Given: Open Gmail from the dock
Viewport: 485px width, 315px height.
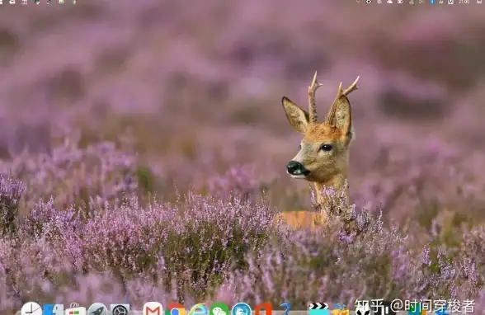Looking at the screenshot, I should coord(153,309).
